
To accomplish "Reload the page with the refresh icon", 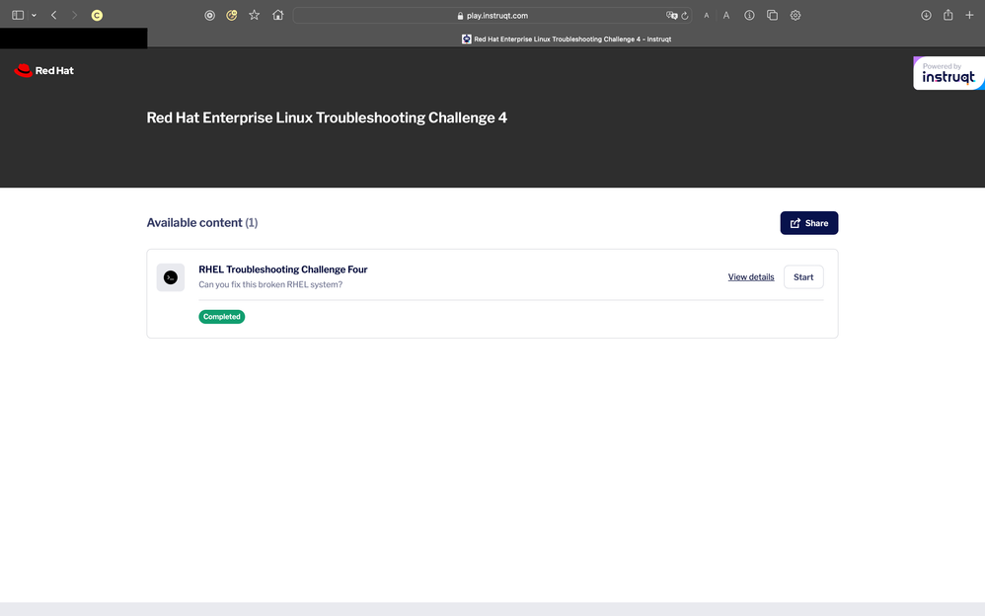I will pos(684,16).
